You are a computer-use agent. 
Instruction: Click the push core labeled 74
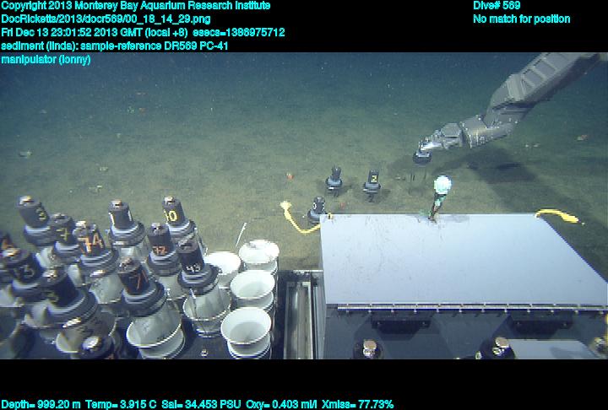click(92, 242)
